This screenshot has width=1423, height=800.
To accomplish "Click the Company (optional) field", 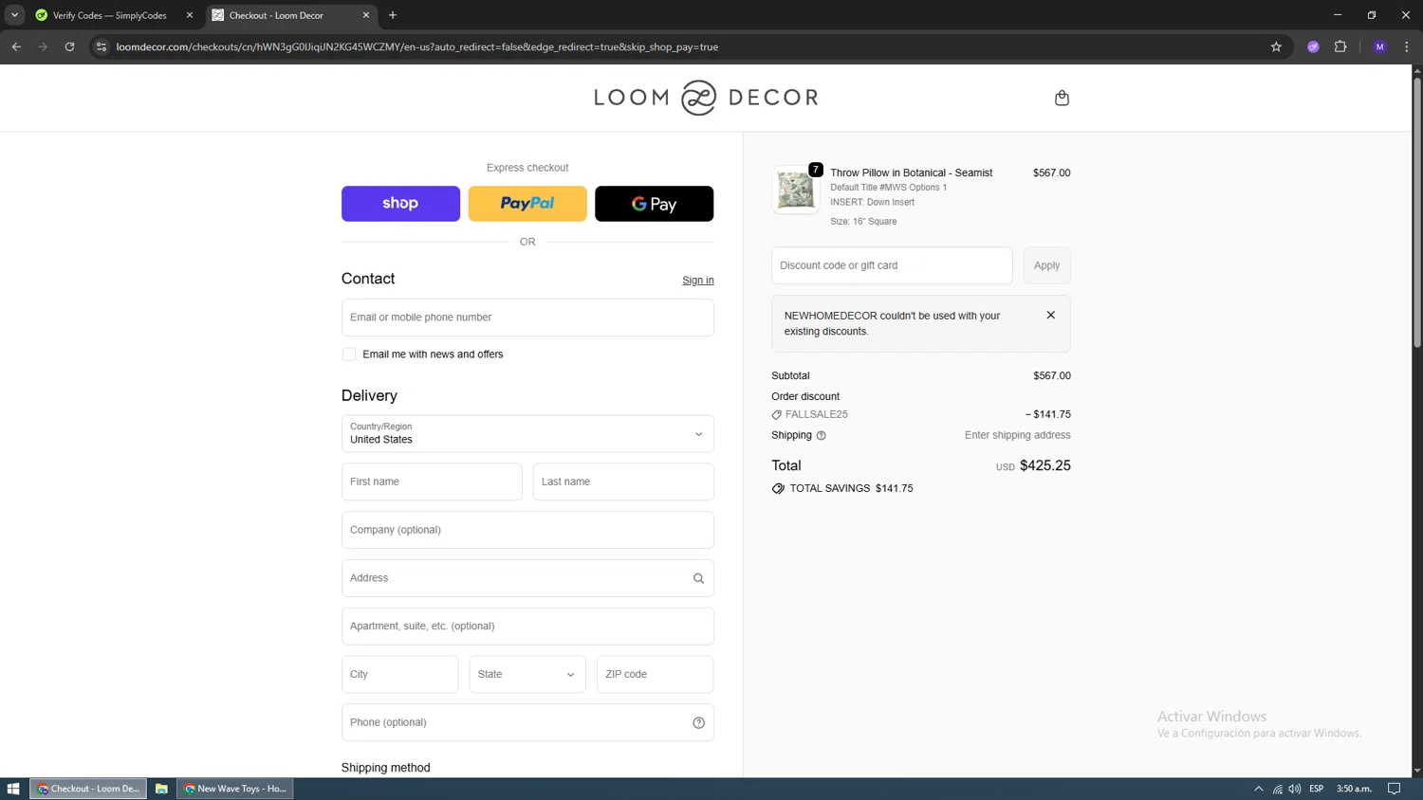I will pyautogui.click(x=527, y=530).
